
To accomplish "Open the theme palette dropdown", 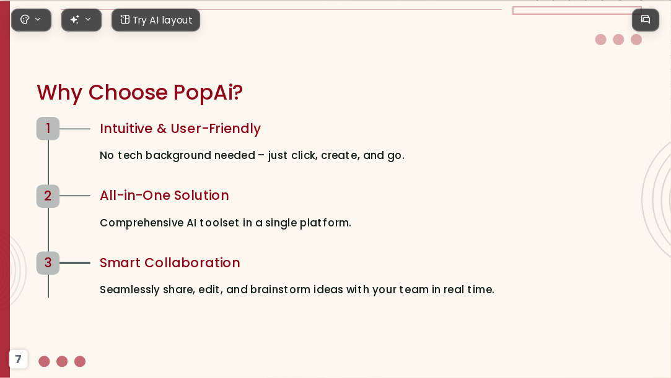I will pos(31,20).
